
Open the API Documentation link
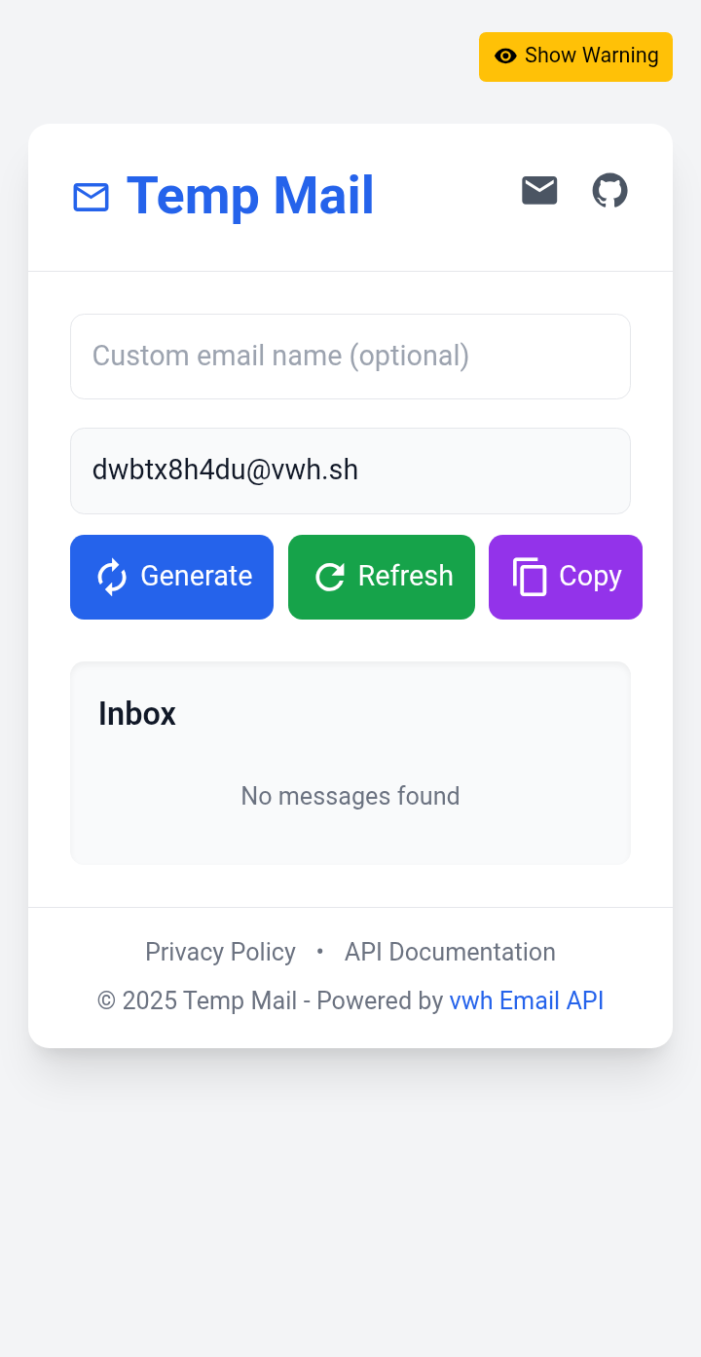pos(450,952)
